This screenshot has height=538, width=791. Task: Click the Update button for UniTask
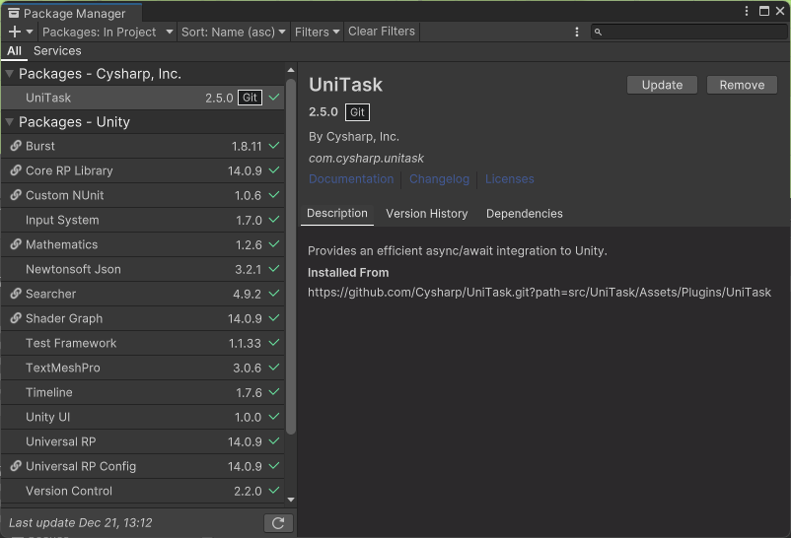pyautogui.click(x=662, y=85)
